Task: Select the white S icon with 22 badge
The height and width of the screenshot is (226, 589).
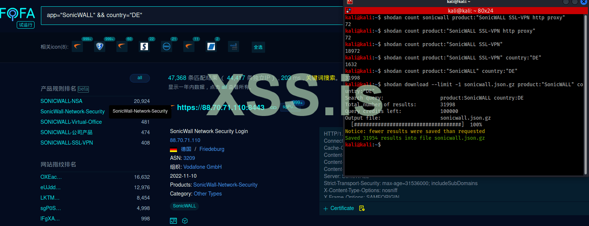Action: pos(144,46)
